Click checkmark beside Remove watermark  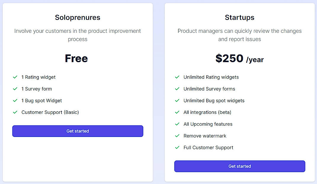[177, 136]
